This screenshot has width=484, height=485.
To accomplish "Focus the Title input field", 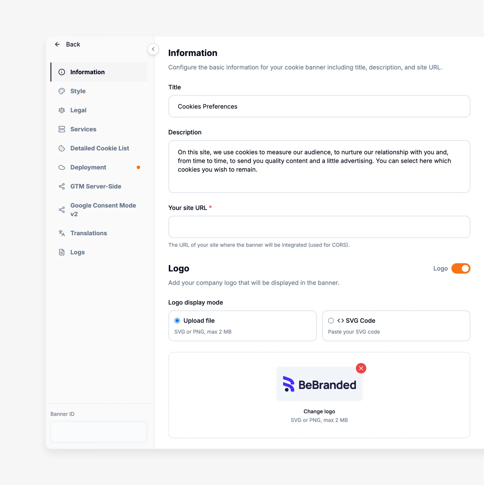I will coord(319,106).
